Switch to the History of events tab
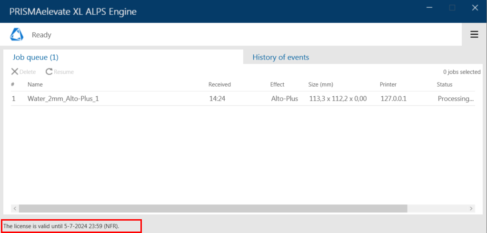 (281, 57)
